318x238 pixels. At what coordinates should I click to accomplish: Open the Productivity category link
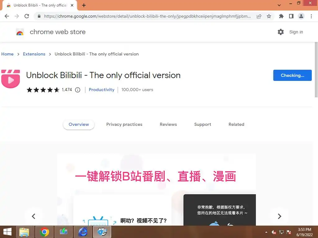pos(102,90)
